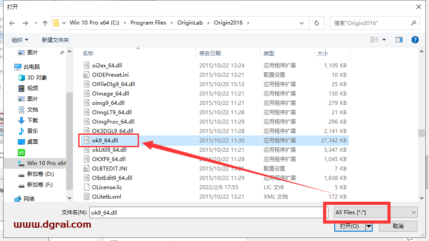Open All Files [*.*] type dropdown

click(x=376, y=212)
